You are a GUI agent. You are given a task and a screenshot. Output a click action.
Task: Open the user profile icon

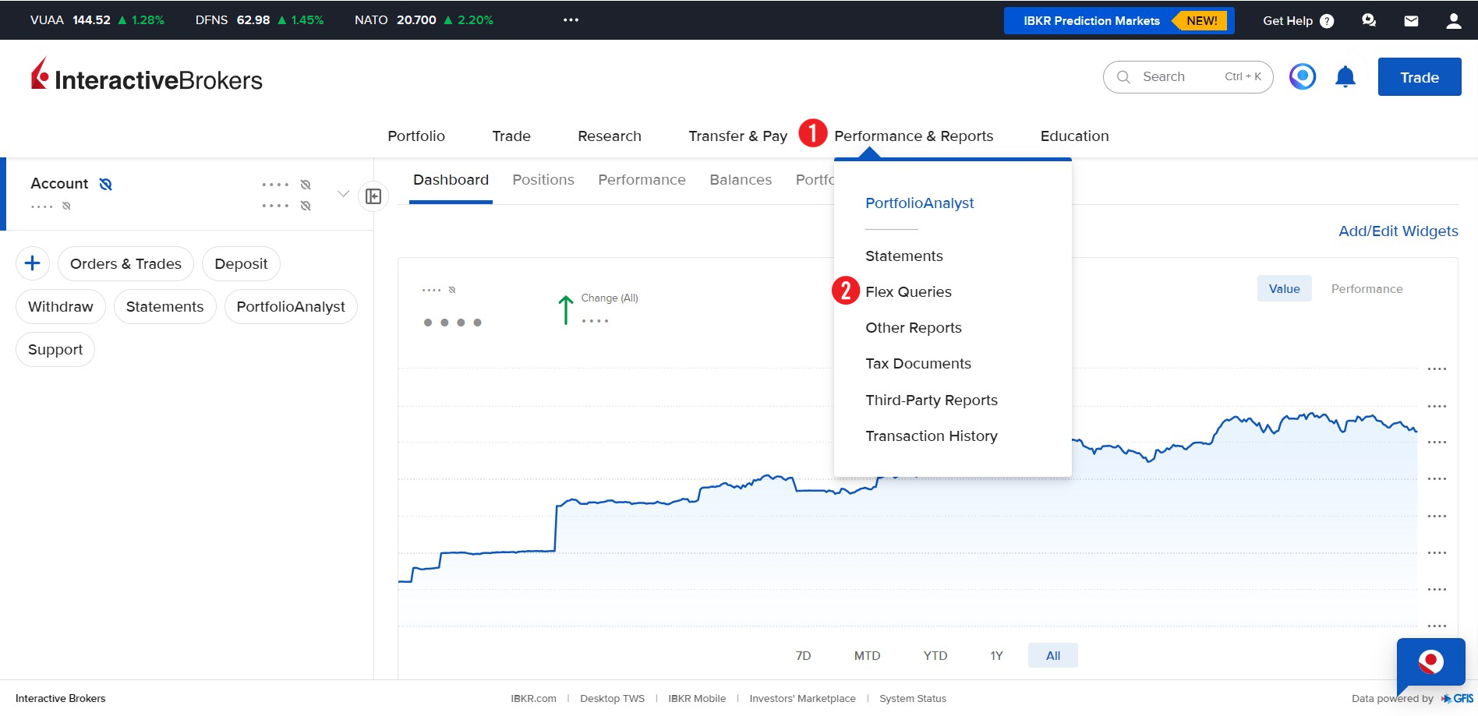pos(1454,21)
